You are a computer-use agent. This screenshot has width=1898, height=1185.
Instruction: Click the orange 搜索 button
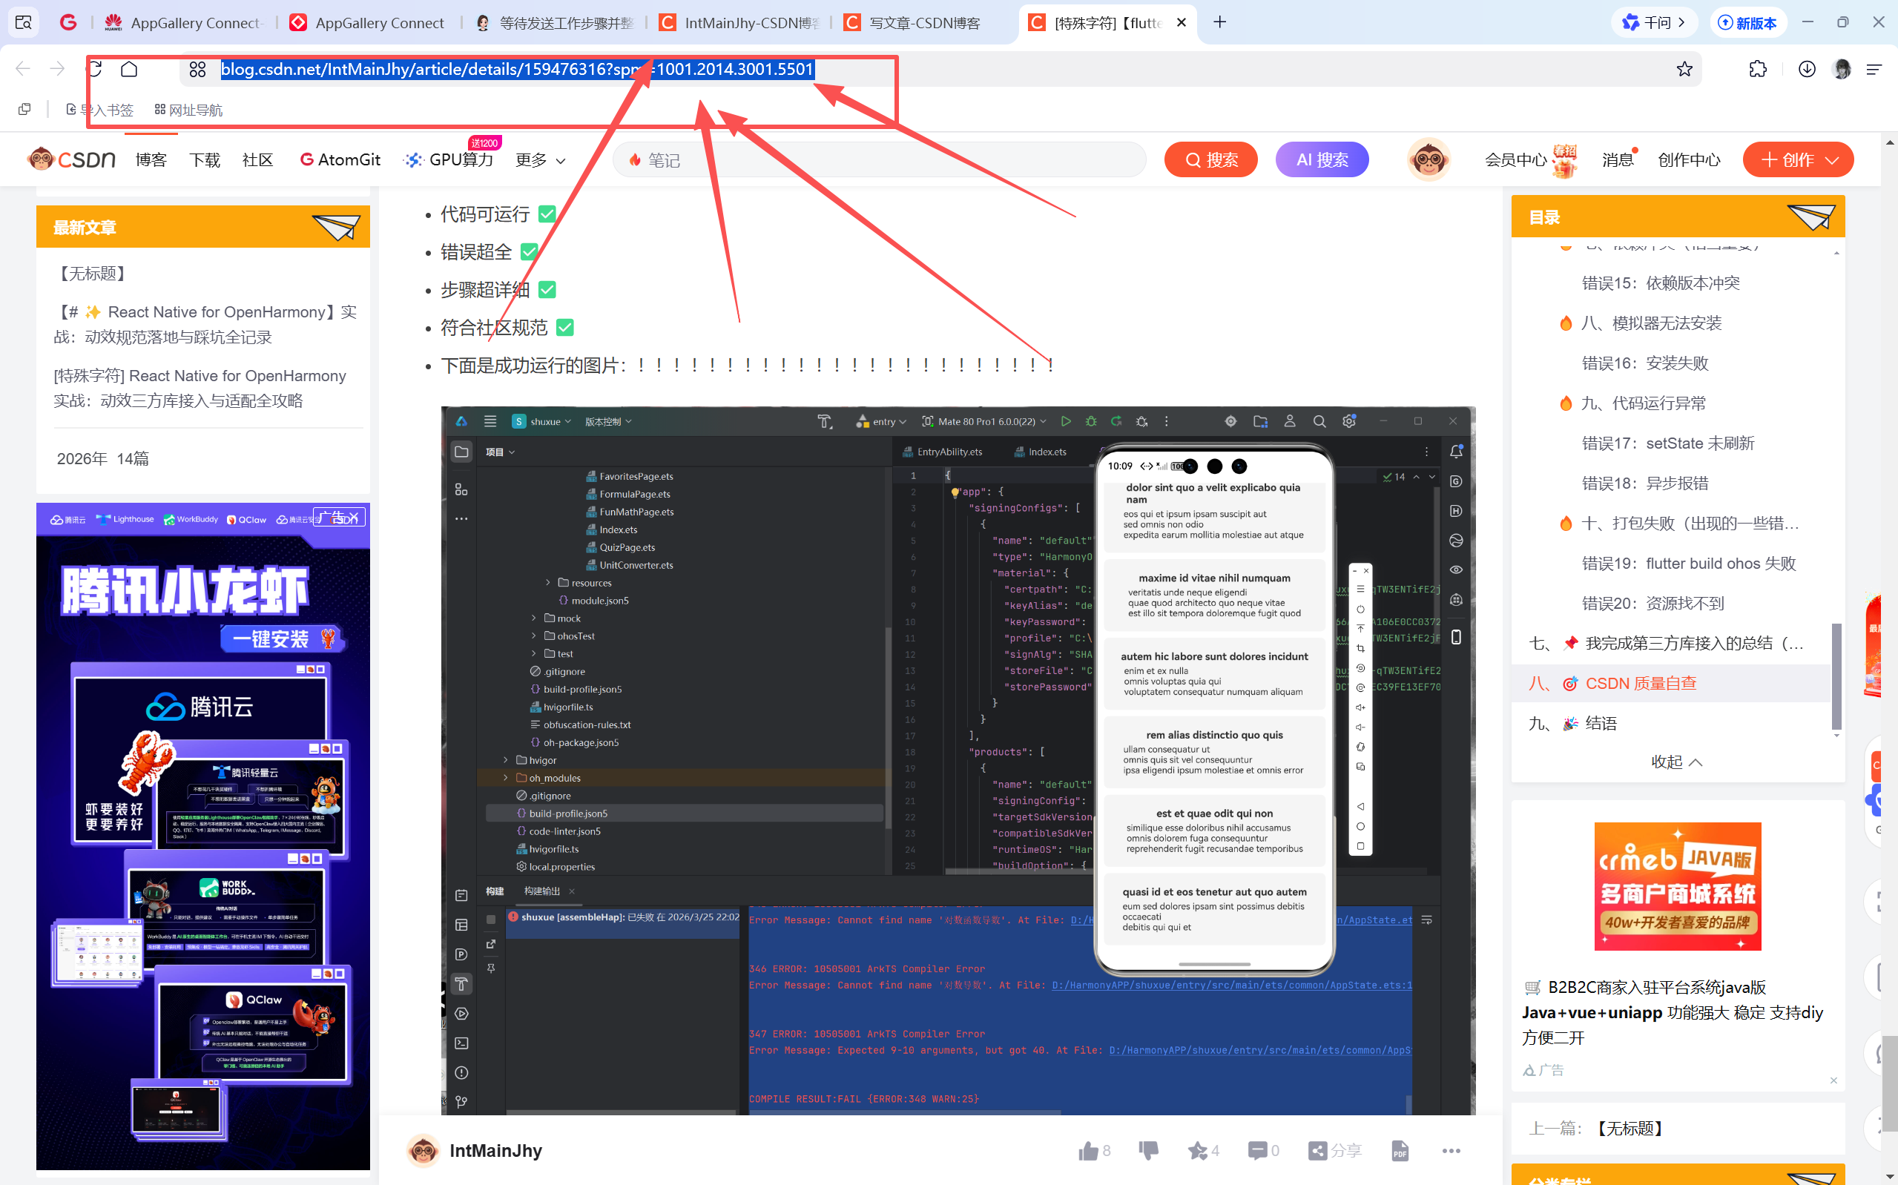[1210, 160]
